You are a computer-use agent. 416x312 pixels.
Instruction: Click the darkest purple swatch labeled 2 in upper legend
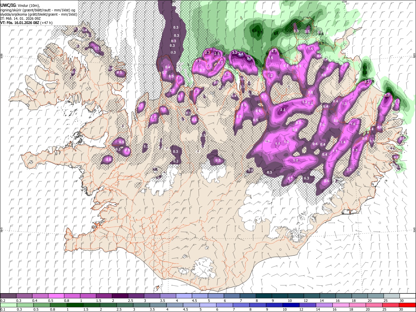tap(120, 296)
